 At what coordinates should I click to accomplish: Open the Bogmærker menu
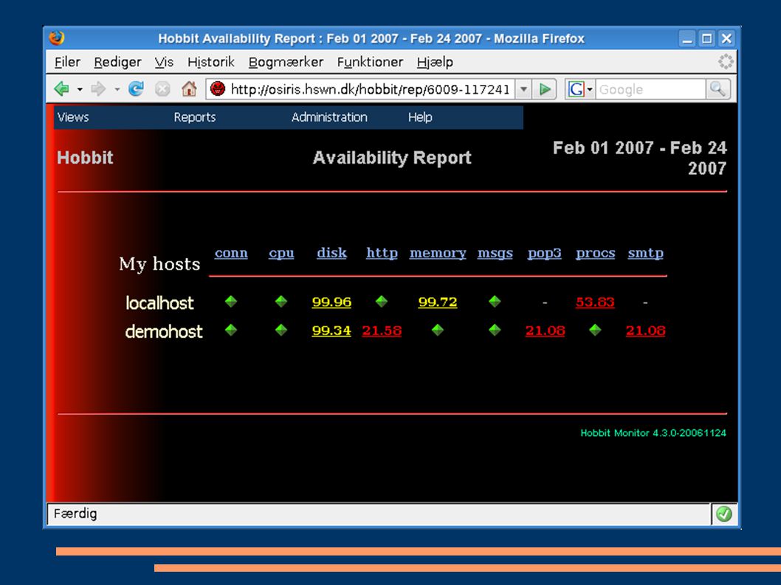pos(286,62)
